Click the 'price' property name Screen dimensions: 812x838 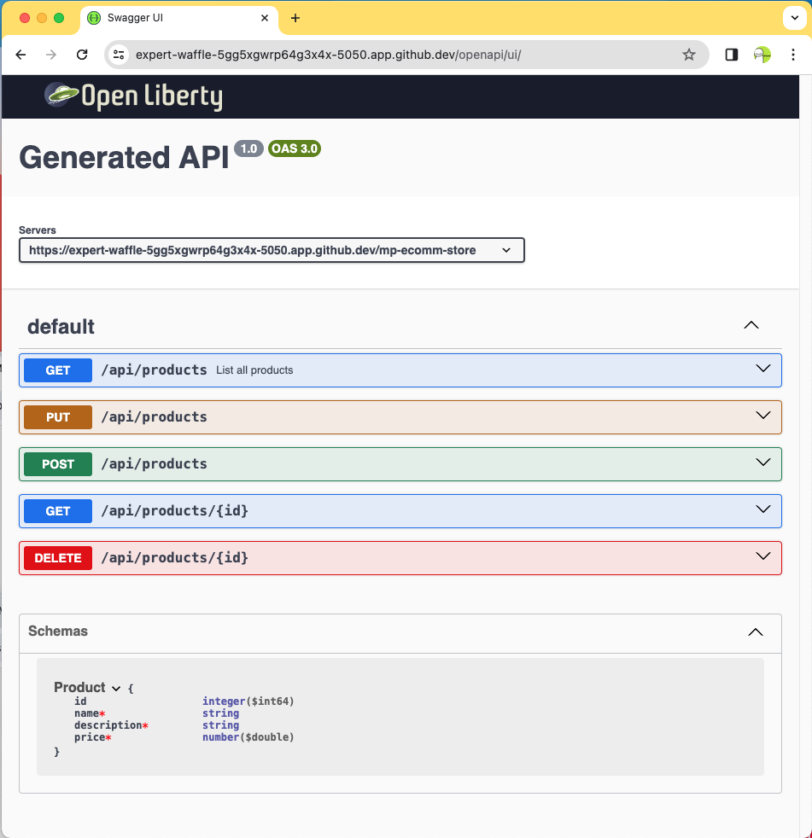click(90, 737)
